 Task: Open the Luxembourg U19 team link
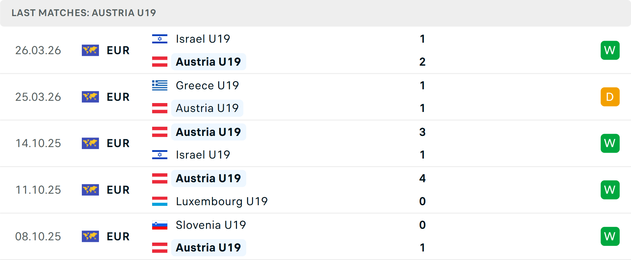222,201
